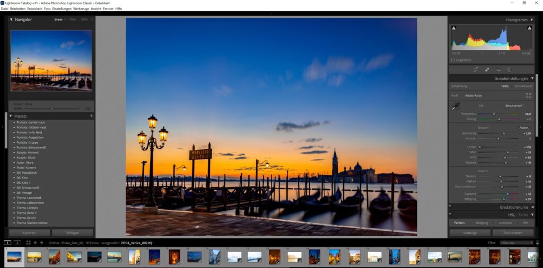Select the crop overlay tool

click(476, 69)
